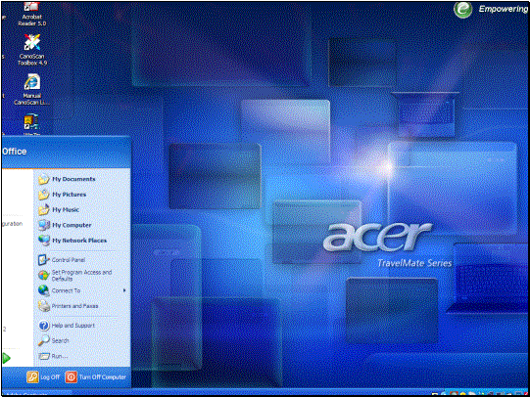Click the Help and Support icon
This screenshot has height=397, width=530.
click(x=44, y=326)
